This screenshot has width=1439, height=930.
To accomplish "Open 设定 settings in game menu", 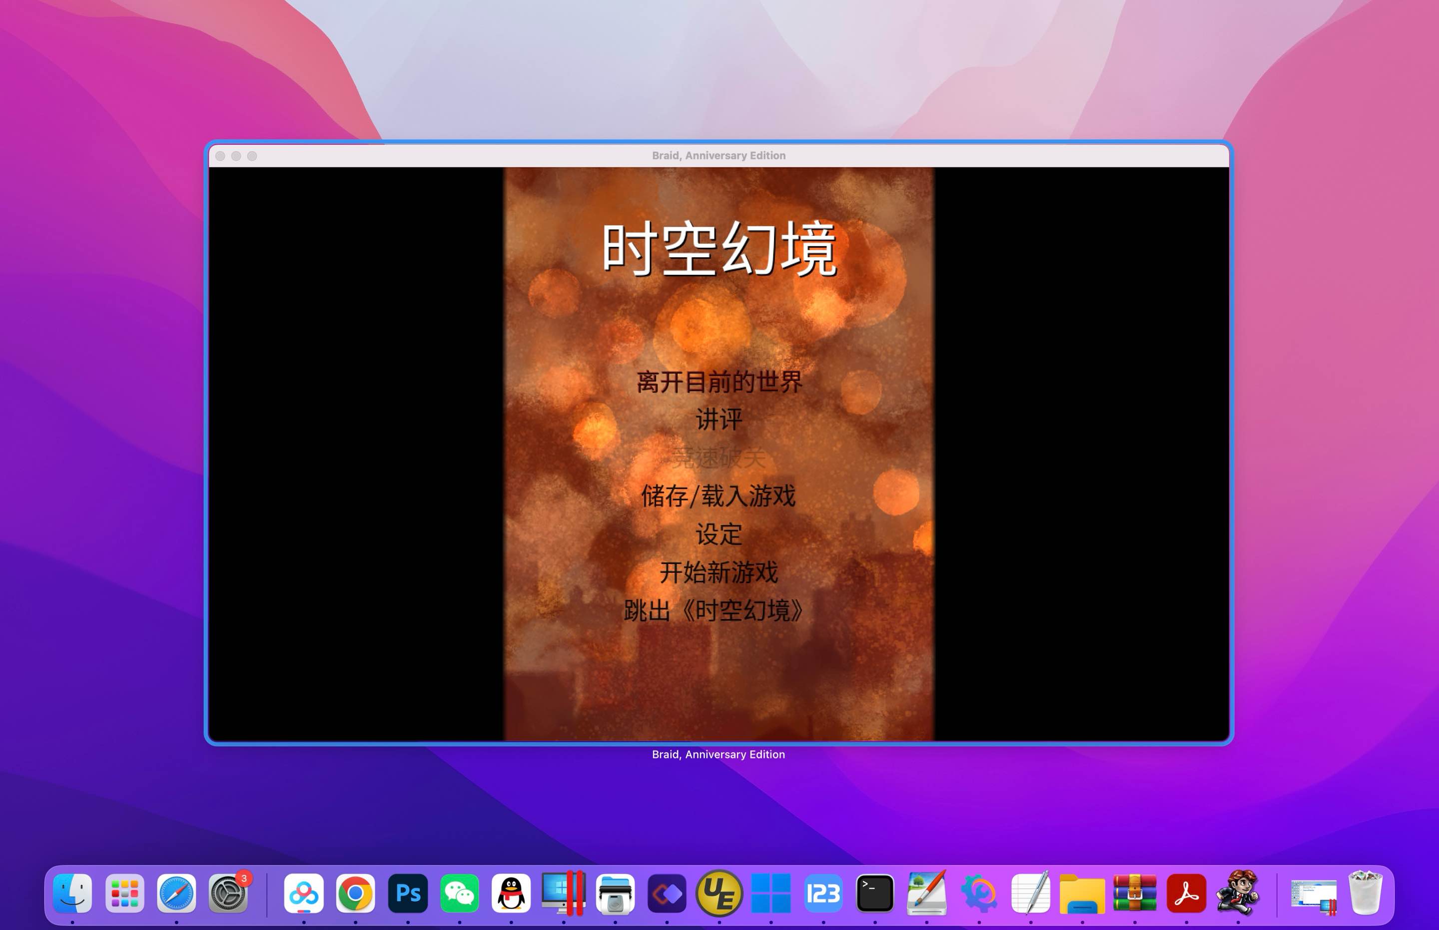I will tap(719, 534).
